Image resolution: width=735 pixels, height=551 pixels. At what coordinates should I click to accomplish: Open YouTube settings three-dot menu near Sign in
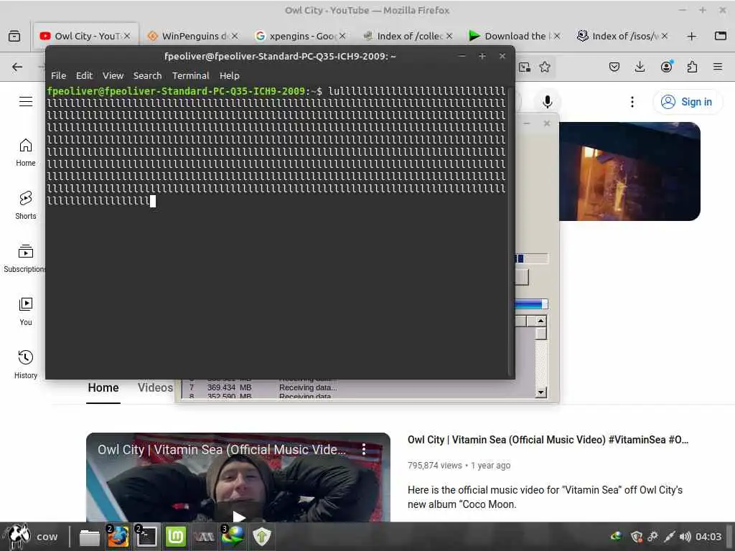(632, 102)
